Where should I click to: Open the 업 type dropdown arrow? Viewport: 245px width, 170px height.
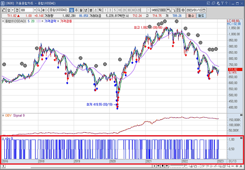tap(13, 10)
